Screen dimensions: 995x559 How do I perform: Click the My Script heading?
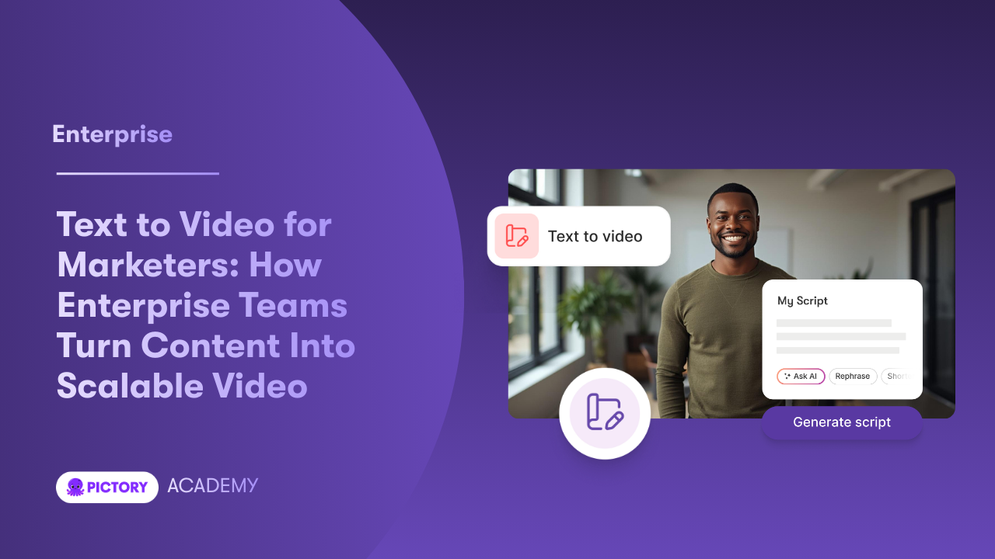point(802,300)
